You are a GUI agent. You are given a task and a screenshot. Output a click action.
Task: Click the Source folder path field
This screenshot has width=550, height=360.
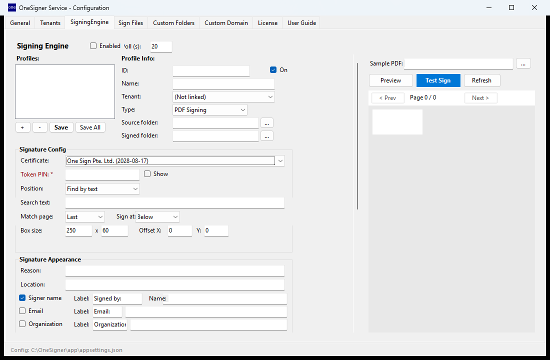coord(215,123)
